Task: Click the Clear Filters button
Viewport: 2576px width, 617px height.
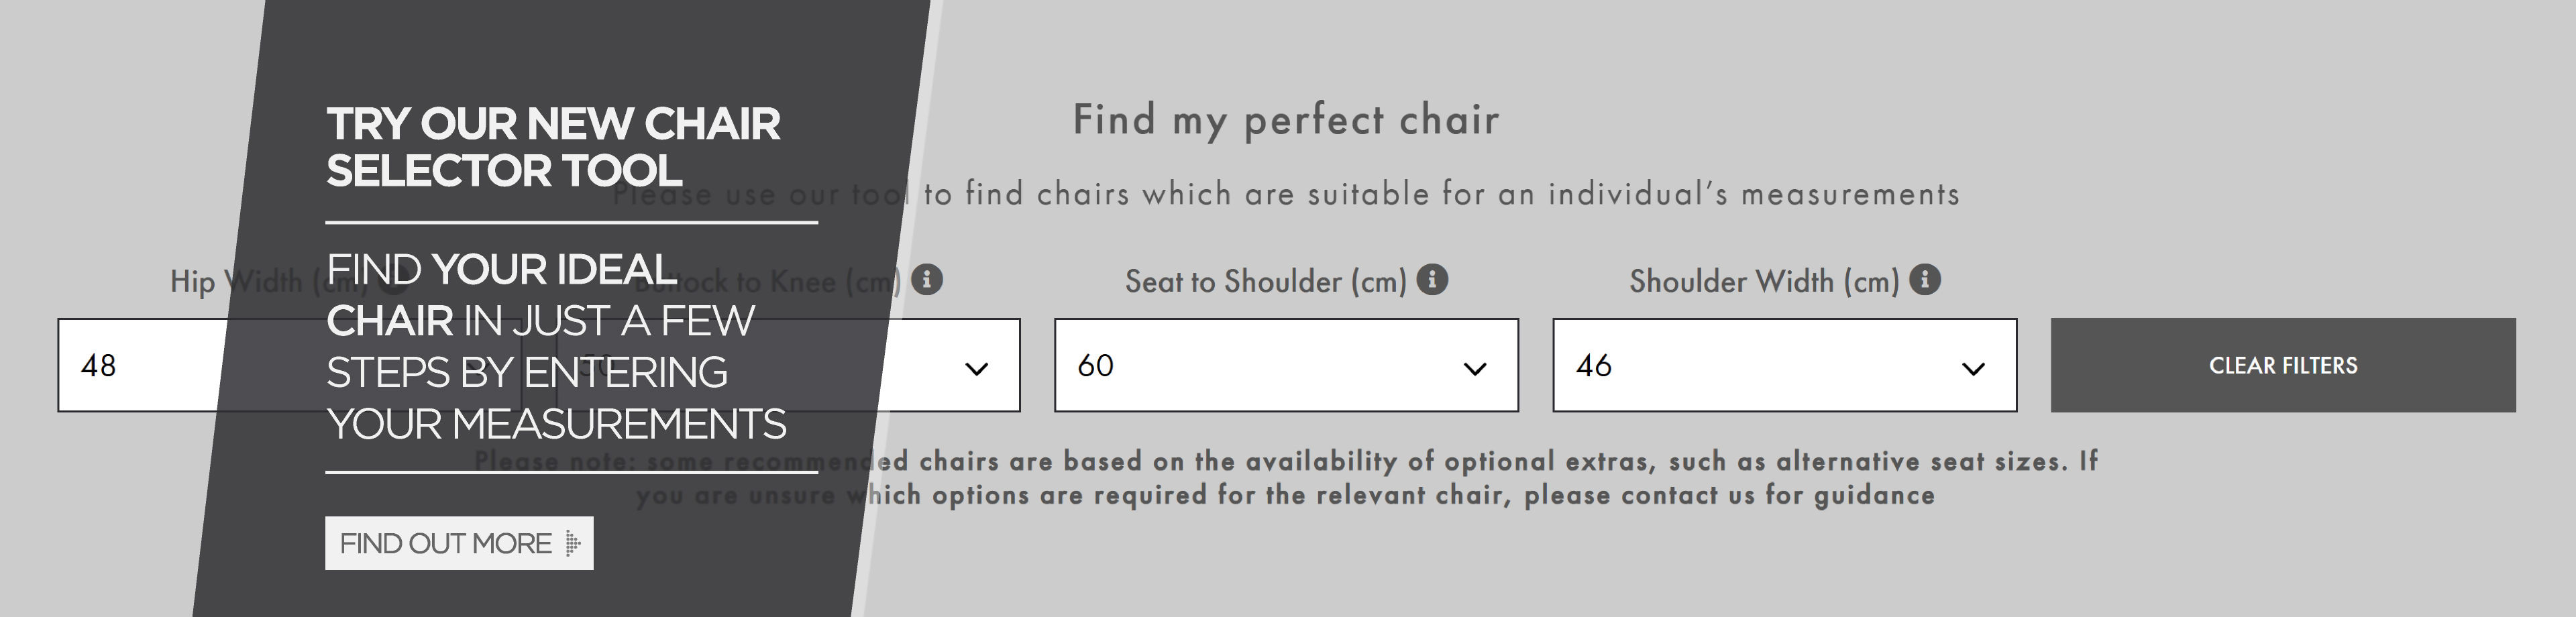Action: point(2282,365)
